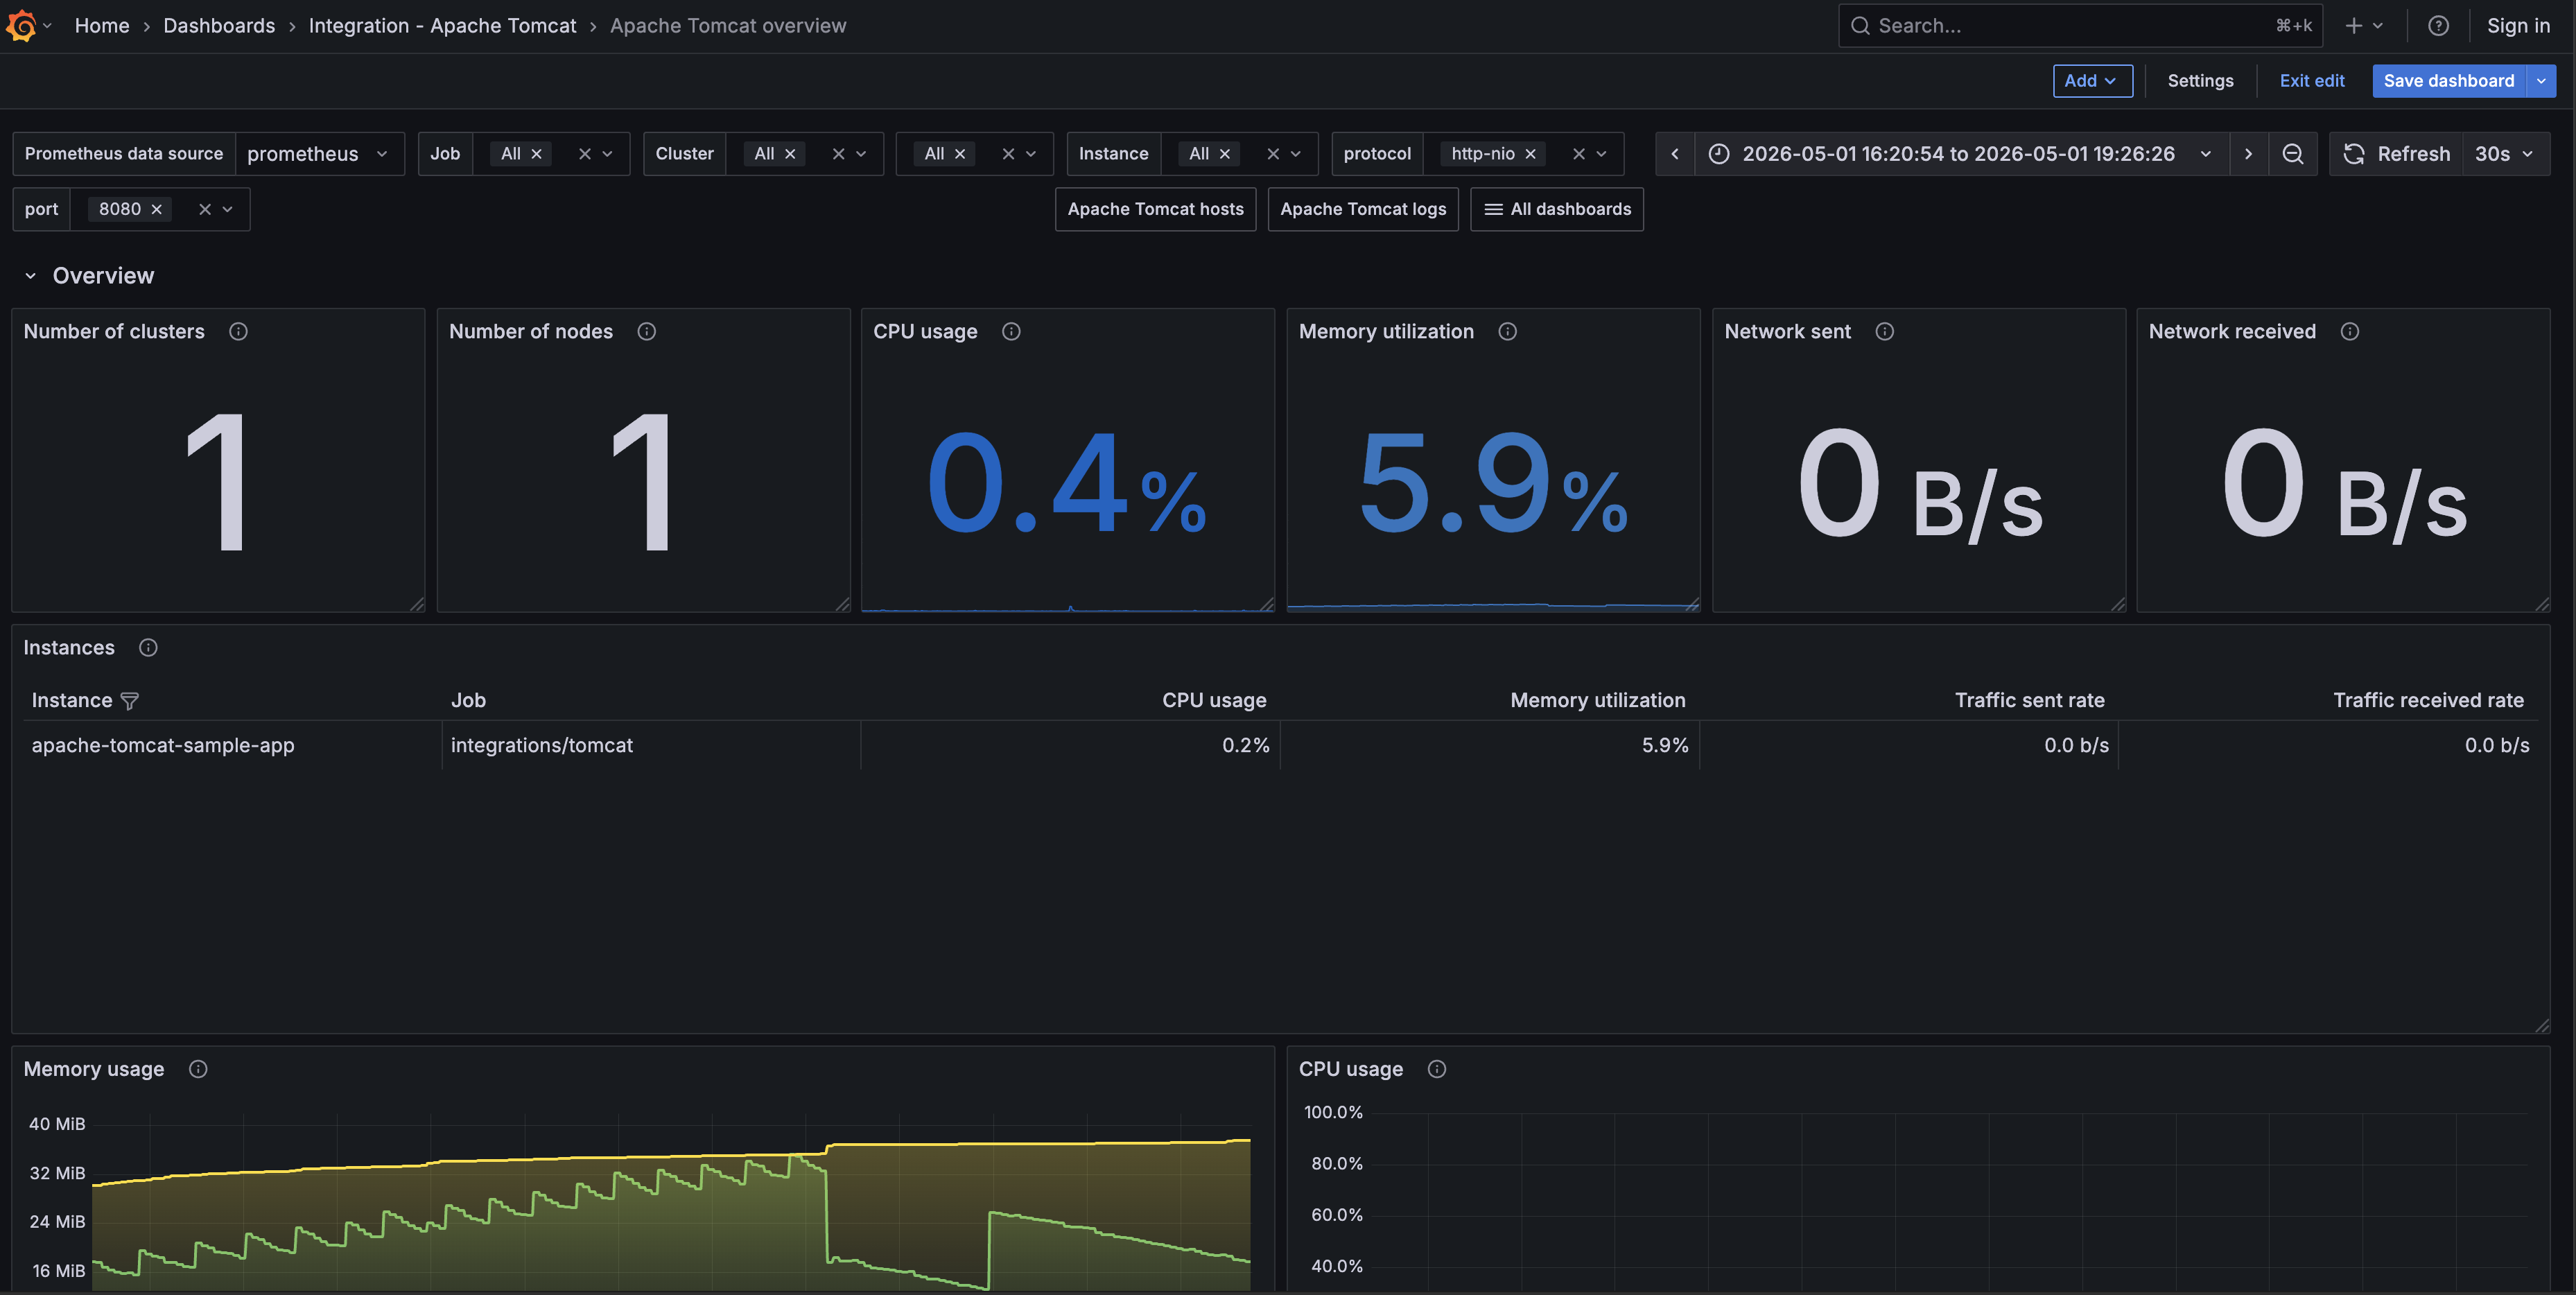Sort by Traffic sent rate column

click(x=2029, y=701)
